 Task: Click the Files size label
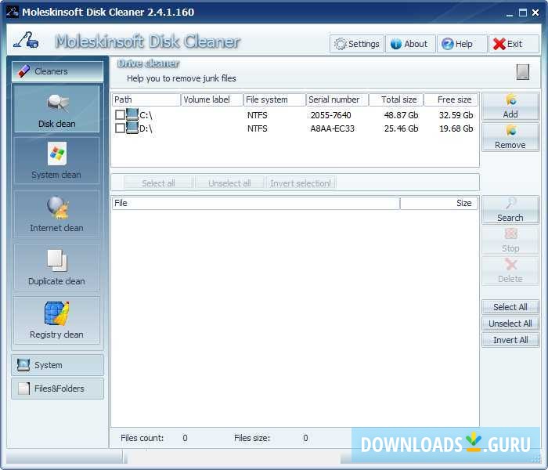(252, 438)
